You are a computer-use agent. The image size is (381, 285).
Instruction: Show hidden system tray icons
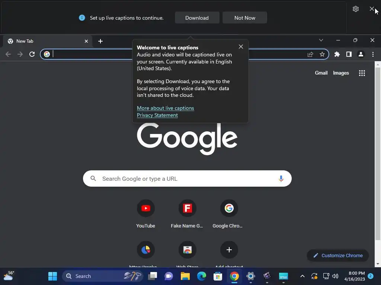(302, 276)
